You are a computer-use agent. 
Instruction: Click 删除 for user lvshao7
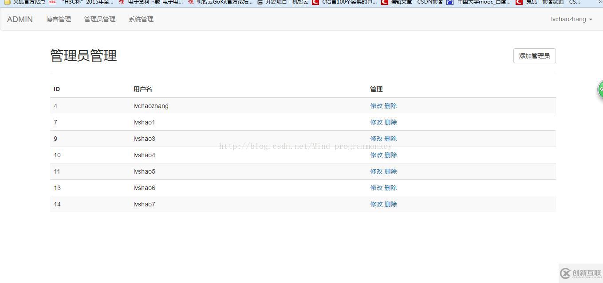[x=390, y=204]
